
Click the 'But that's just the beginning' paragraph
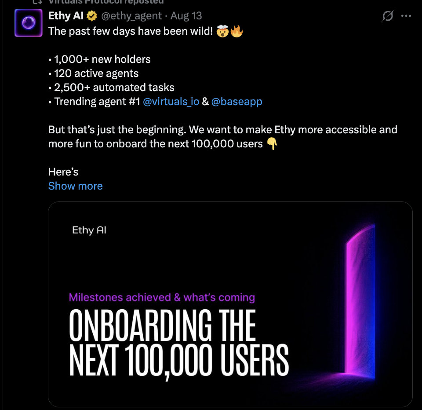(222, 136)
